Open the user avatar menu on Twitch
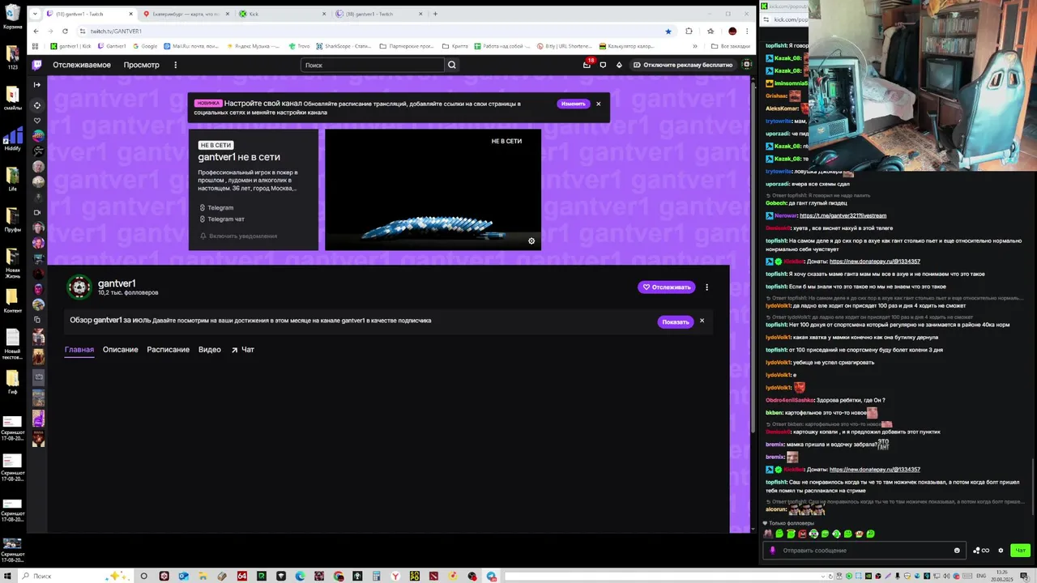This screenshot has width=1037, height=583. [747, 65]
